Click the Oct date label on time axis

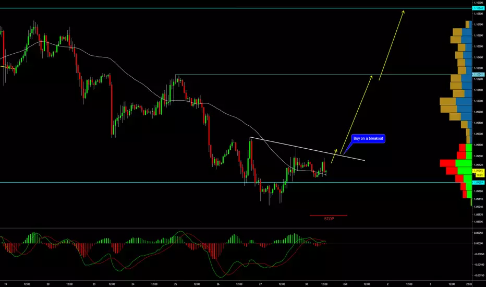click(x=345, y=284)
